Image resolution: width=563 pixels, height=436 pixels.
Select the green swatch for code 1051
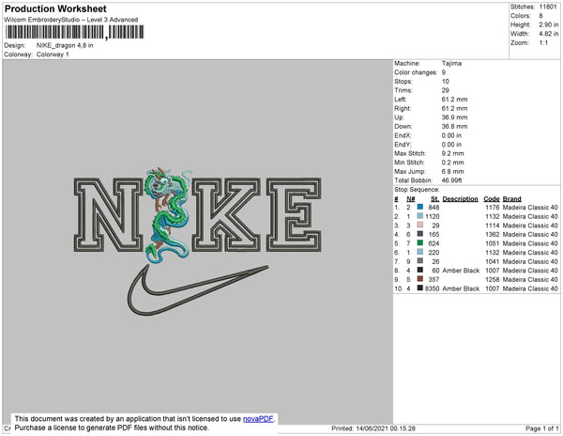click(420, 243)
